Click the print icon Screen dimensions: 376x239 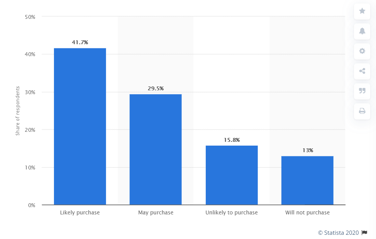click(362, 111)
